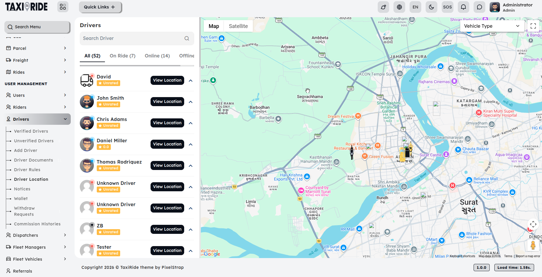The height and width of the screenshot is (277, 542).
Task: Collapse ZB driver row chevron
Action: (191, 229)
